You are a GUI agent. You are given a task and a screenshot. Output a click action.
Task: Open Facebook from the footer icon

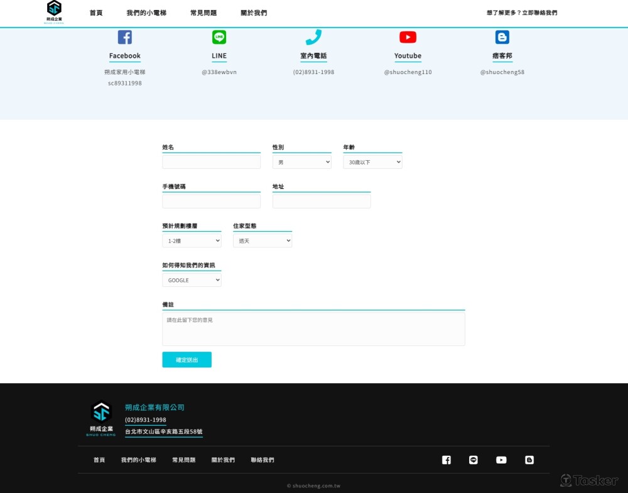[447, 460]
